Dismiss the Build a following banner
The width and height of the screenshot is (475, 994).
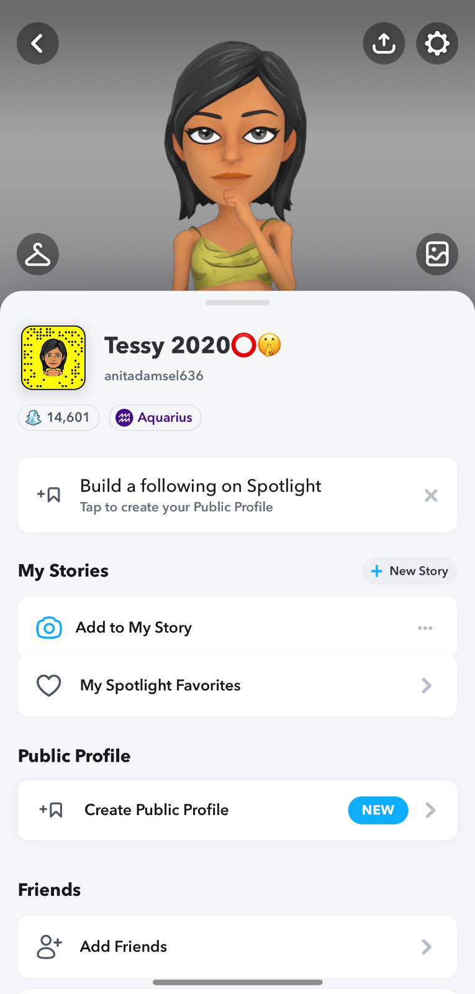pos(431,495)
